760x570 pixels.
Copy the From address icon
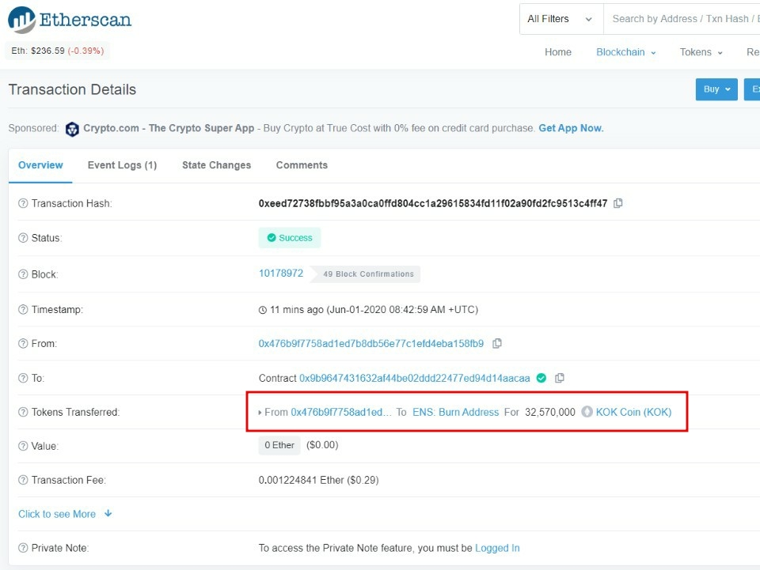pos(497,344)
